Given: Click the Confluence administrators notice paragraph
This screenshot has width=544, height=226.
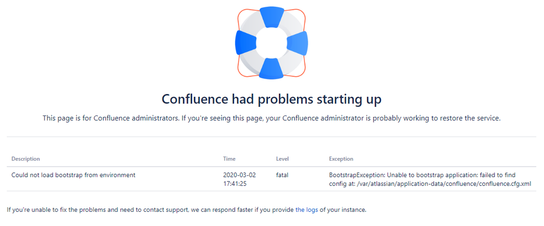Looking at the screenshot, I should 272,118.
